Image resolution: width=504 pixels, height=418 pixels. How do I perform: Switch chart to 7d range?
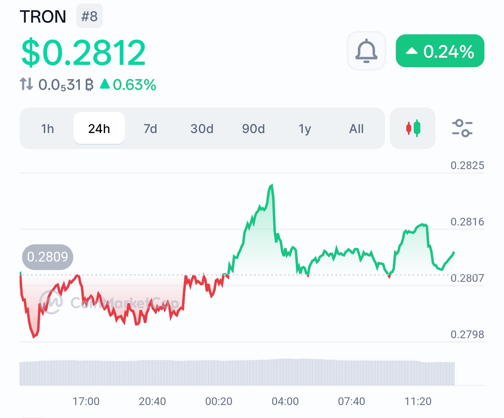click(150, 129)
